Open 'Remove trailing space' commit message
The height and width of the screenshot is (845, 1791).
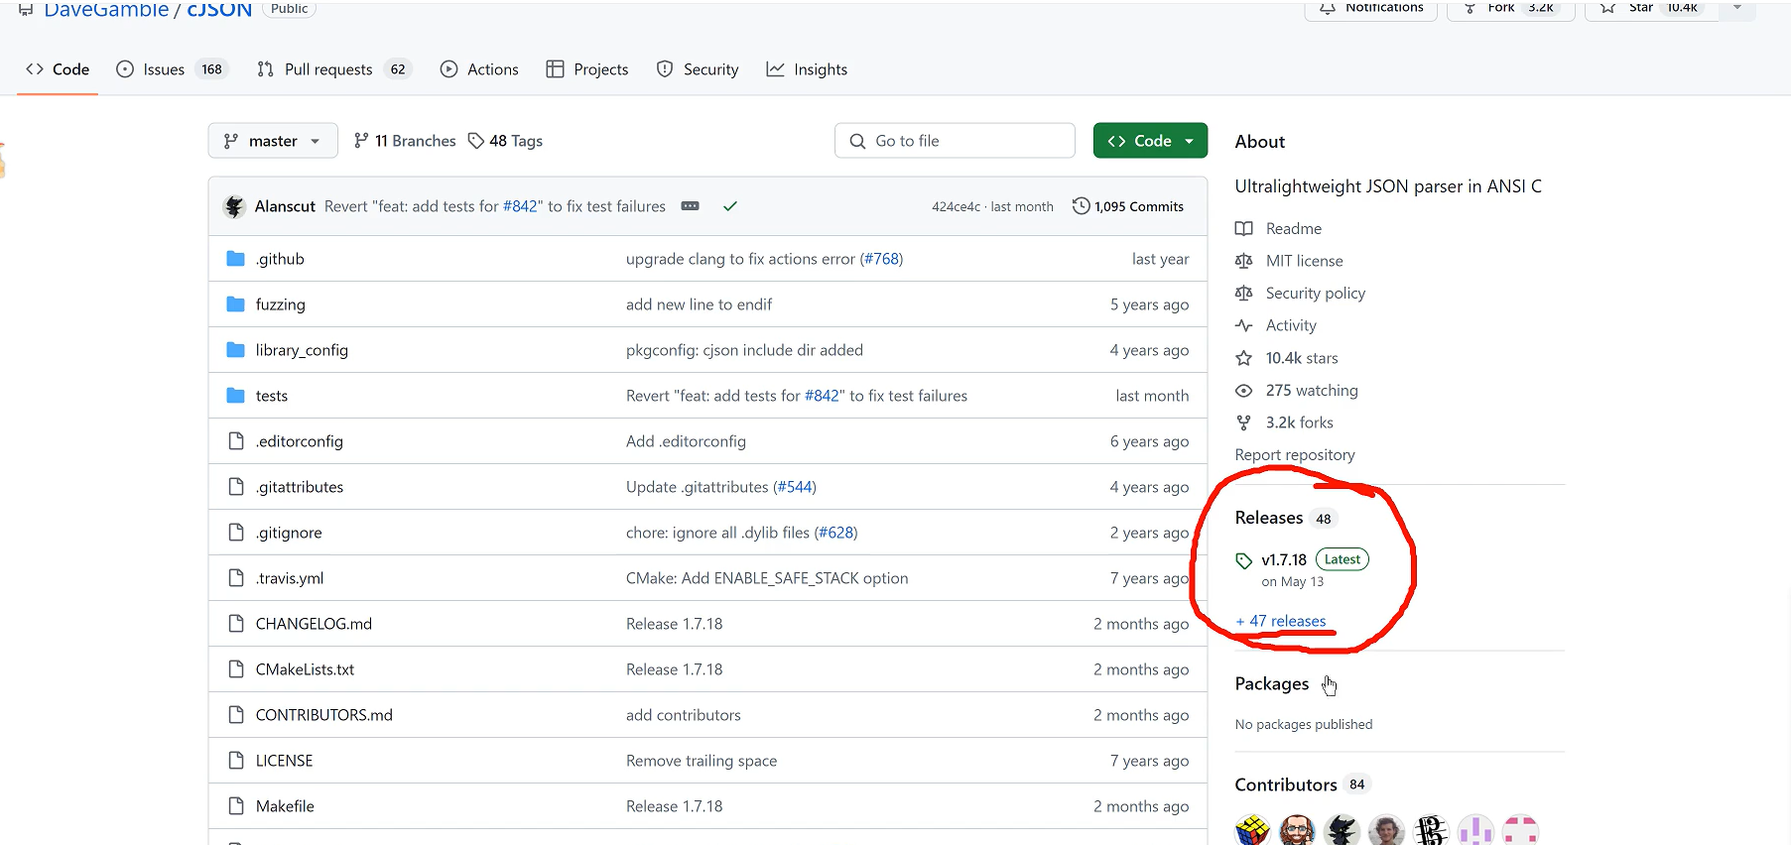(x=702, y=761)
